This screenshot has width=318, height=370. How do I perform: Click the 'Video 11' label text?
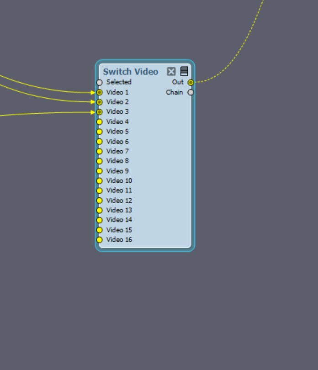click(119, 190)
